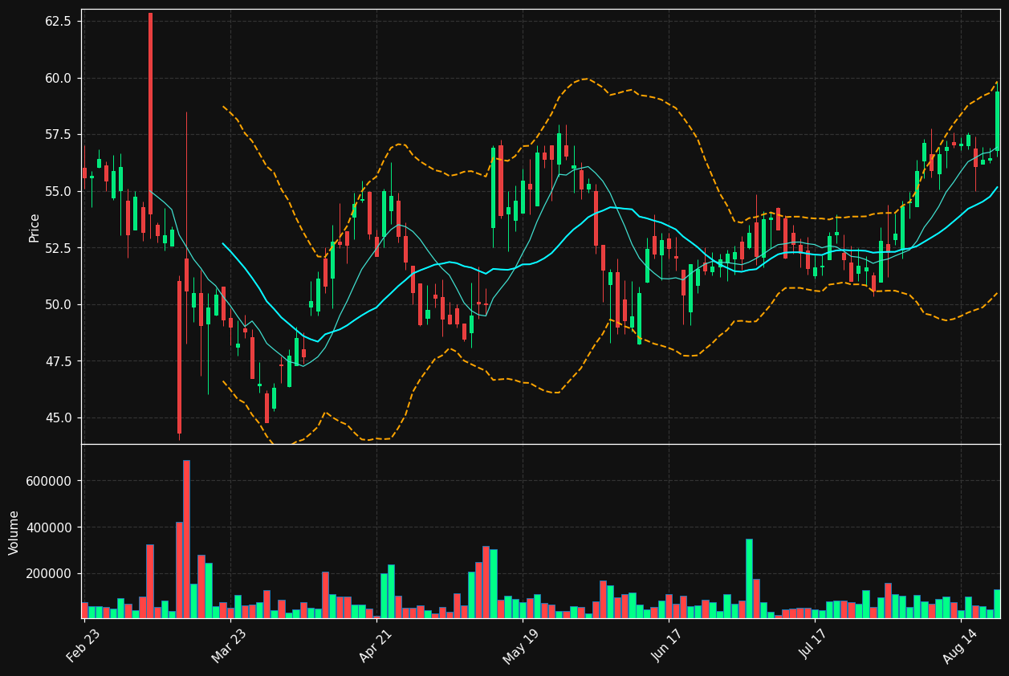Image resolution: width=1009 pixels, height=676 pixels.
Task: Click the Feb 23 date label
Action: [83, 645]
